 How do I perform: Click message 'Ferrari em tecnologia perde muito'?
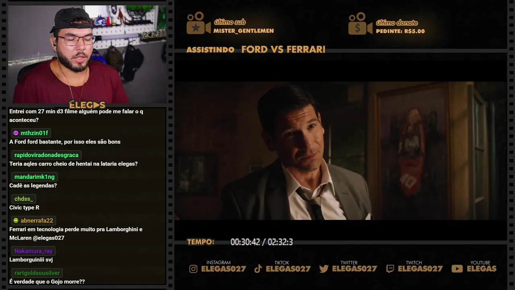[76, 234]
